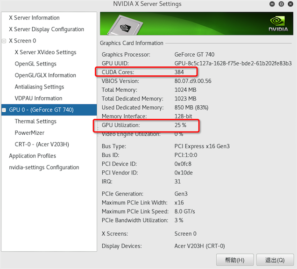Click the Total Dedicated Memory value 1023 MB
This screenshot has height=269, width=297.
coord(185,99)
